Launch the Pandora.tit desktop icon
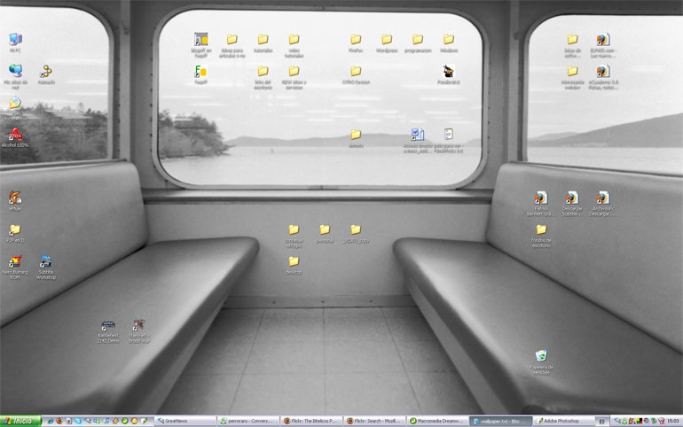 (449, 72)
